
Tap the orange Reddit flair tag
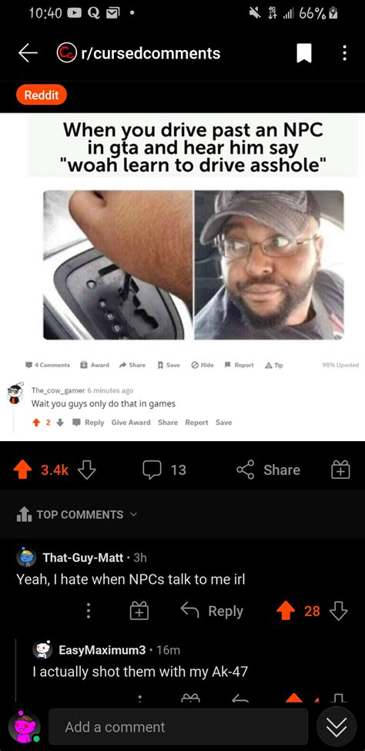(x=41, y=95)
